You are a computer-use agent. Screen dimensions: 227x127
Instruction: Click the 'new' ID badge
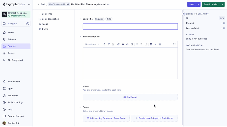pos(222,18)
